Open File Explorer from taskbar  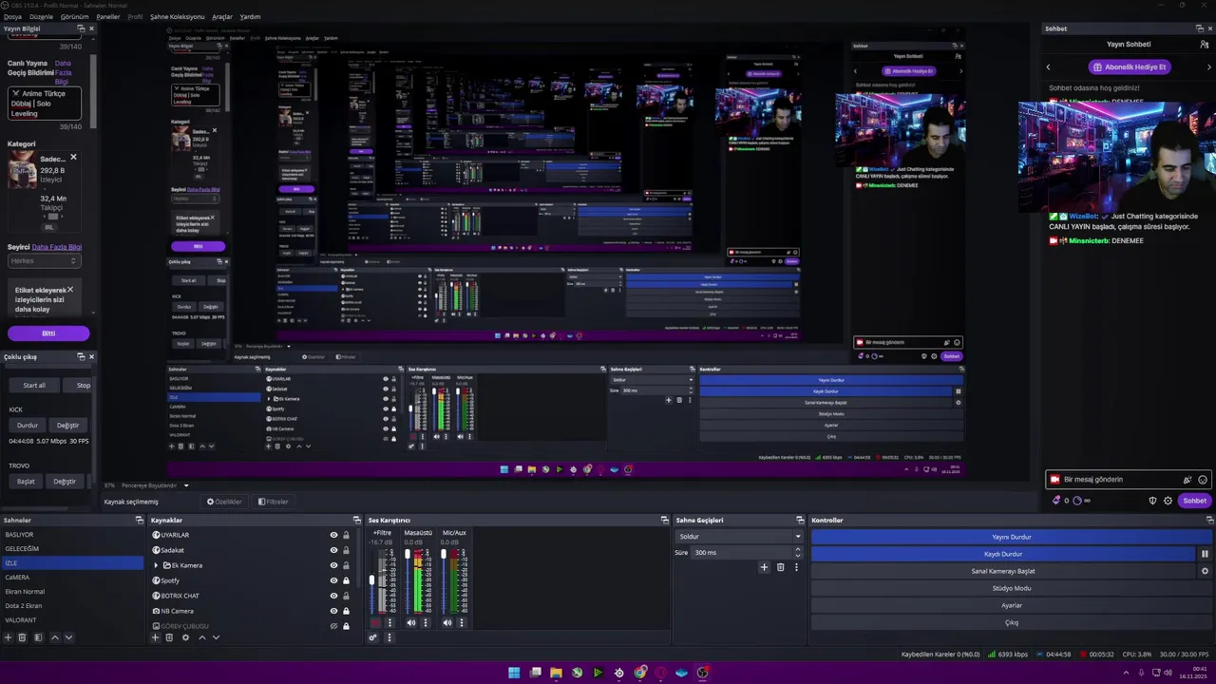point(556,673)
